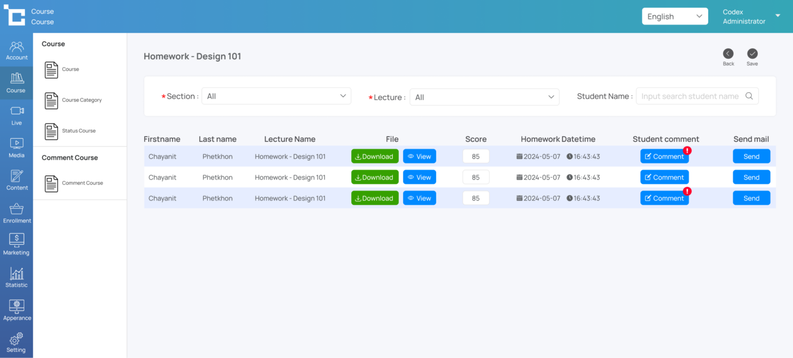Click Send mail in the last row
The width and height of the screenshot is (793, 358).
click(x=751, y=199)
